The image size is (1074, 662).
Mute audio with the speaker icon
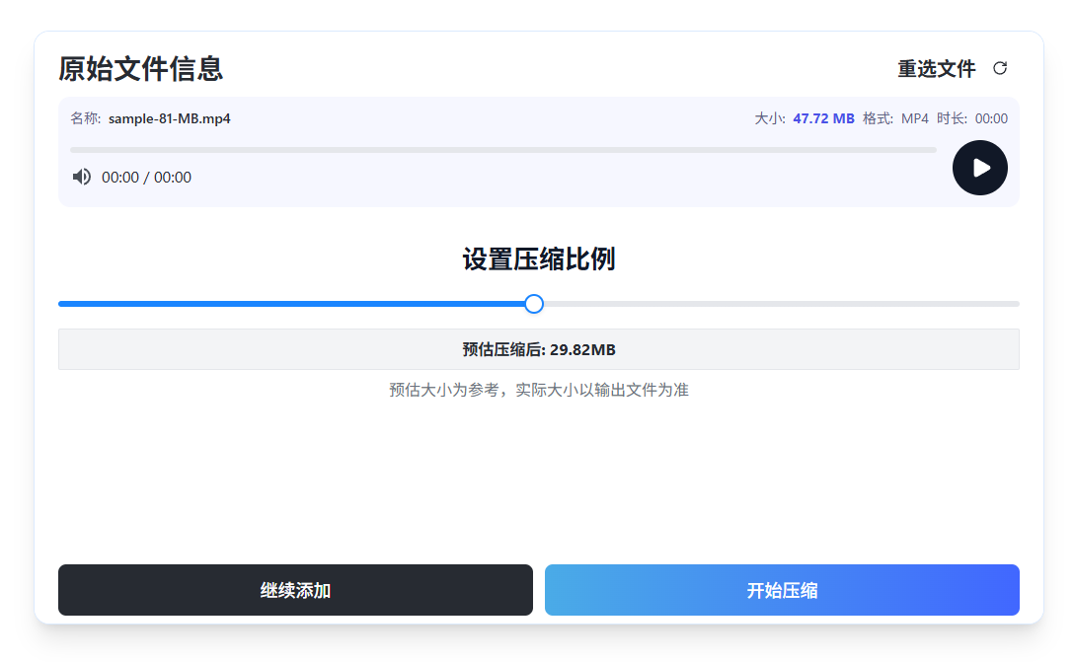click(82, 177)
